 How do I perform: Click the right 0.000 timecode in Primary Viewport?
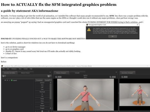112,77
